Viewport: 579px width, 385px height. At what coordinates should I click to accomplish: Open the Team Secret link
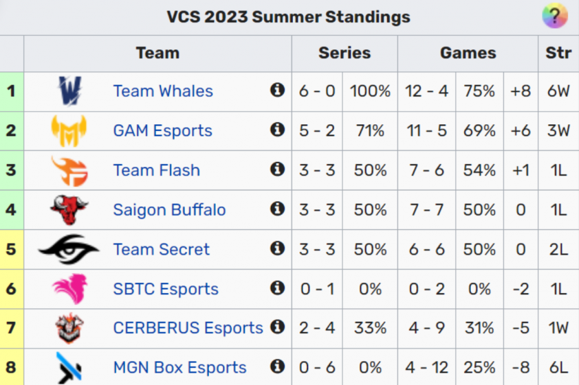162,249
